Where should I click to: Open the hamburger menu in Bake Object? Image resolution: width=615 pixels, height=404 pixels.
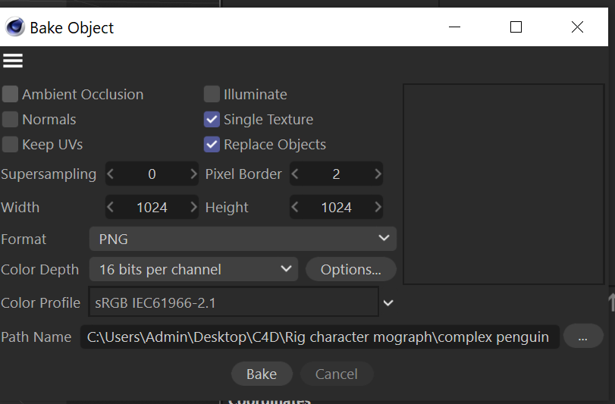tap(13, 61)
